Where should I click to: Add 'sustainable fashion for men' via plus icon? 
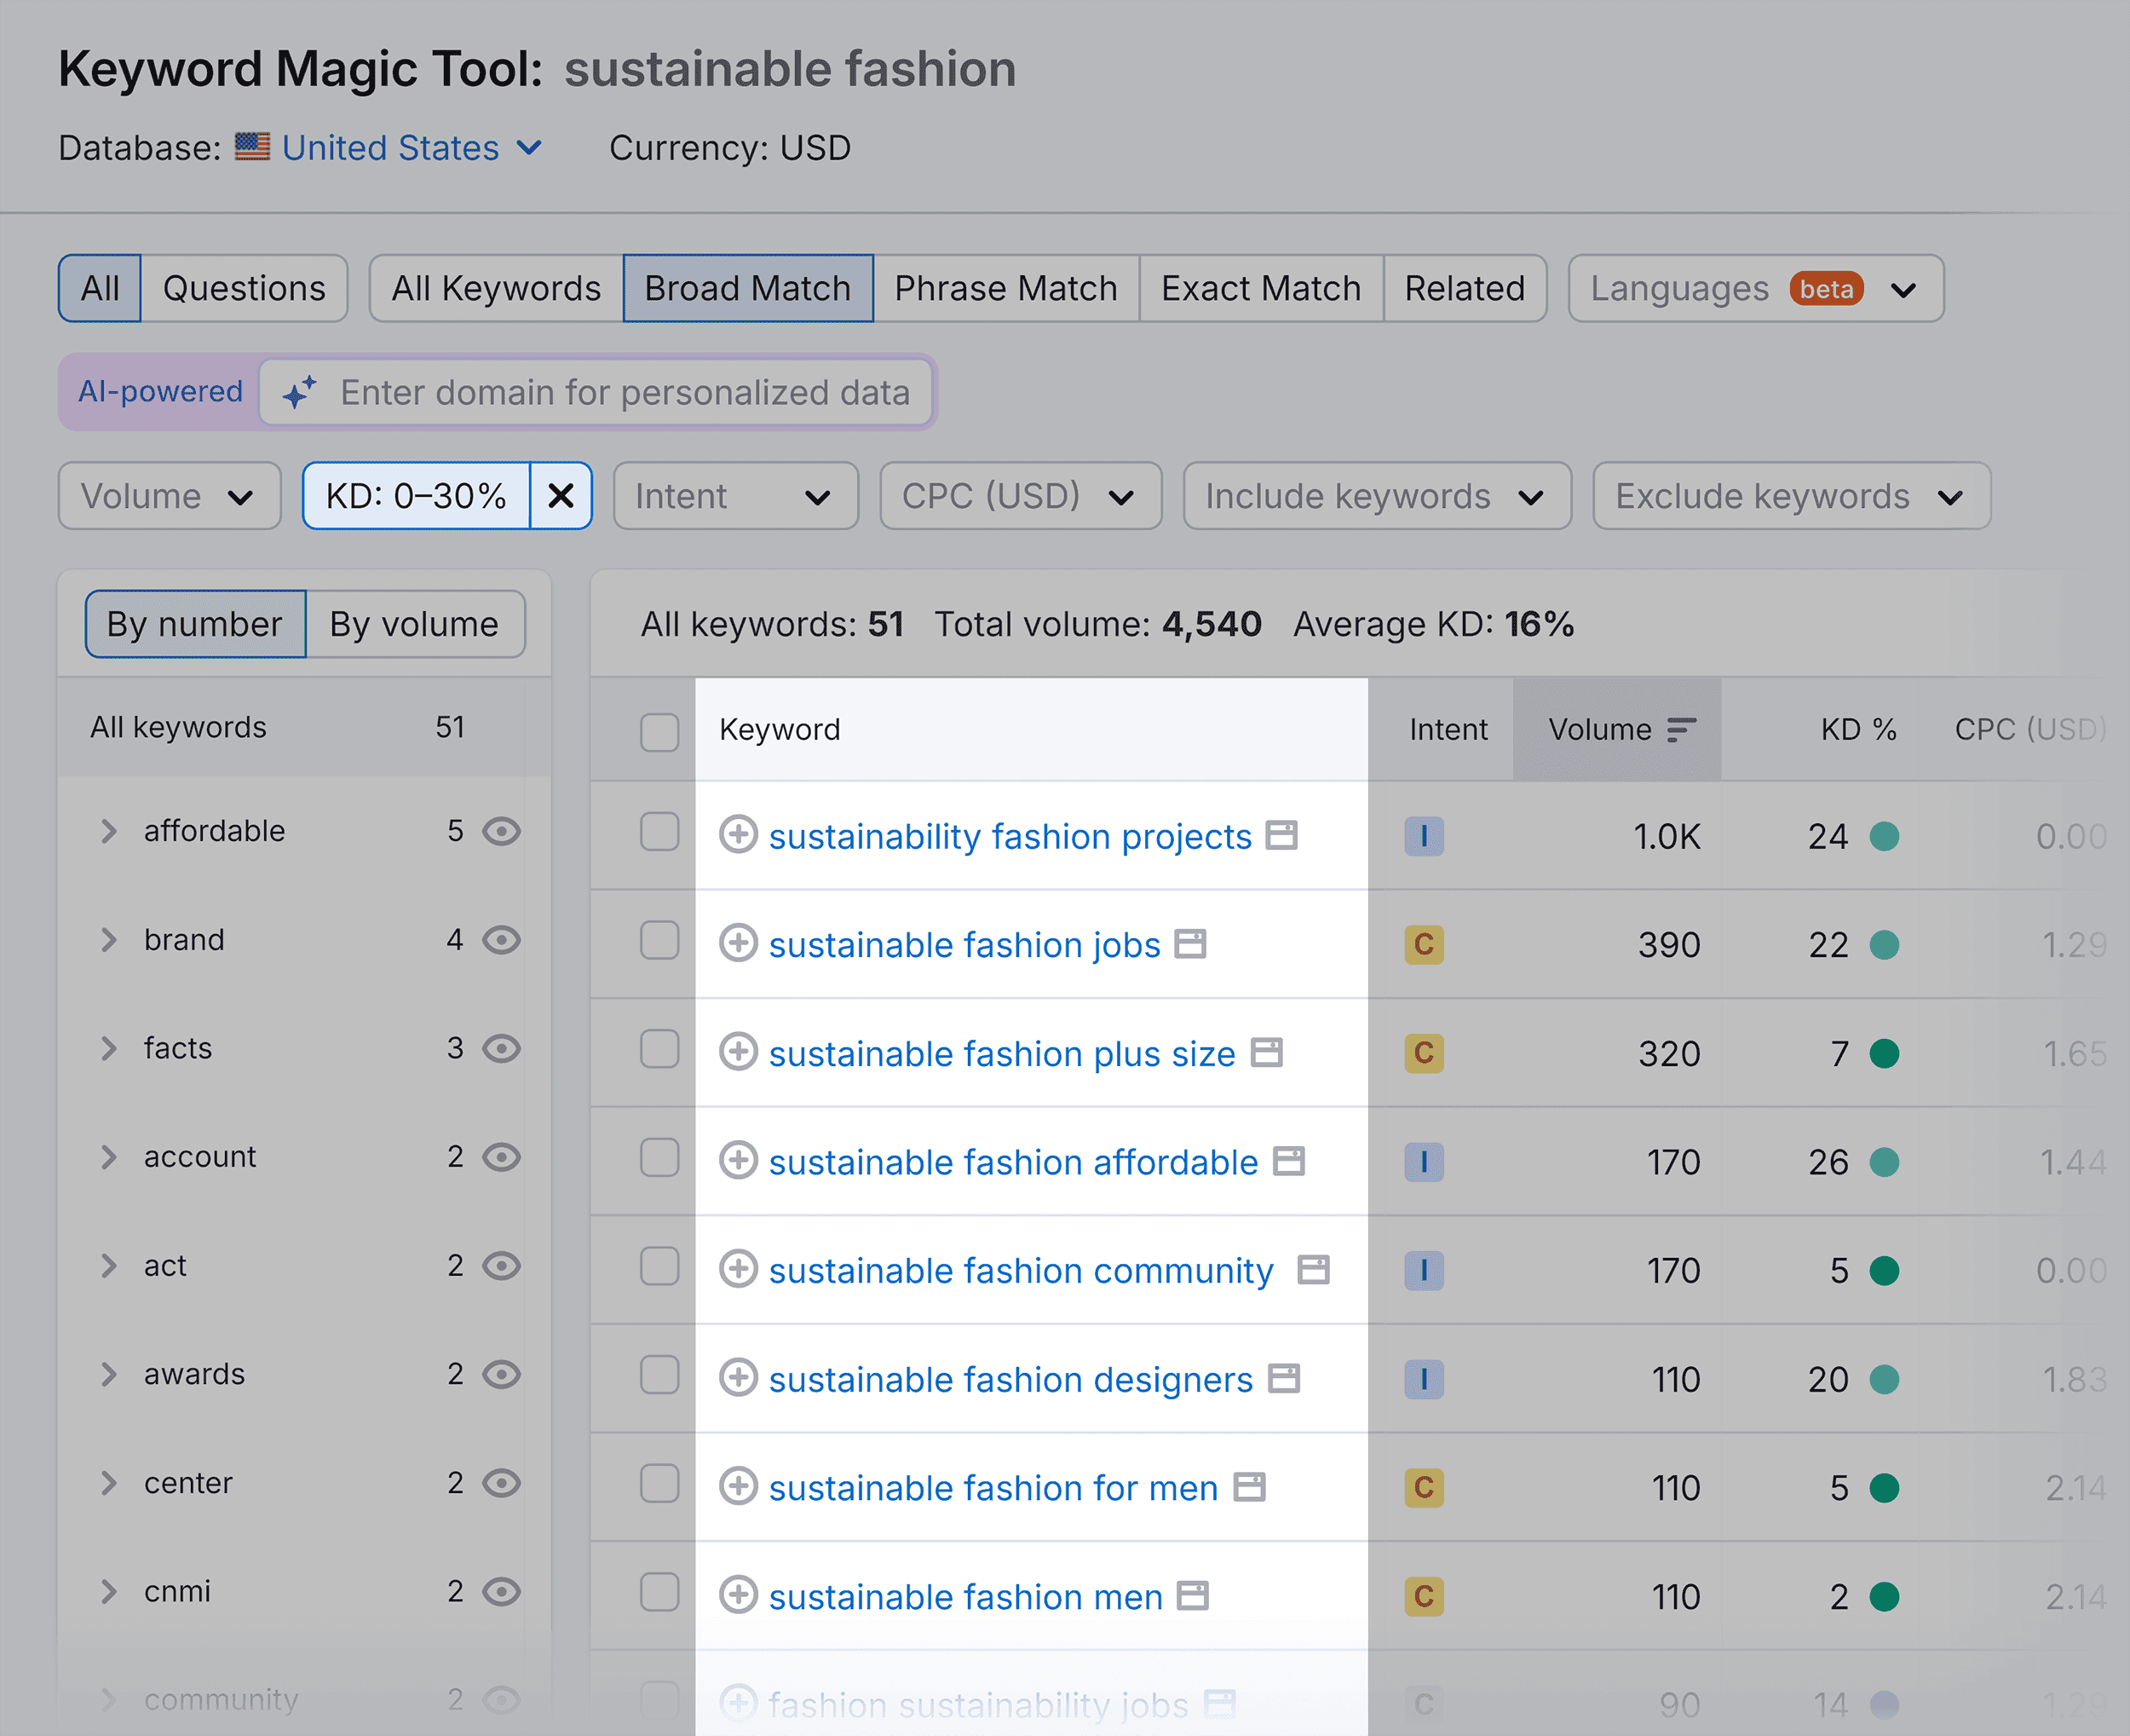[x=738, y=1486]
